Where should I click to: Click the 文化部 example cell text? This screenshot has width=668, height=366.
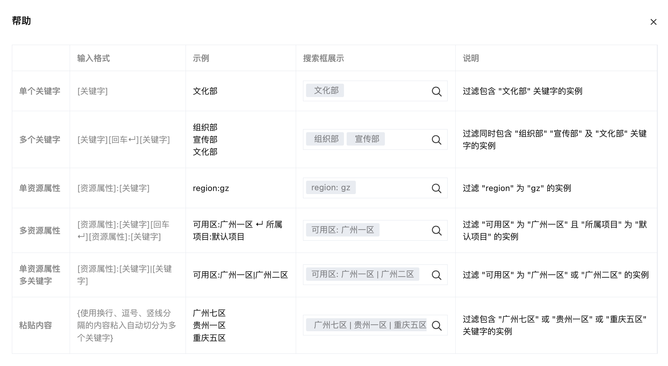(205, 91)
